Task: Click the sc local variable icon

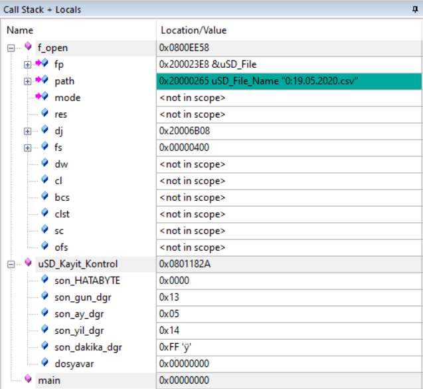Action: 44,229
